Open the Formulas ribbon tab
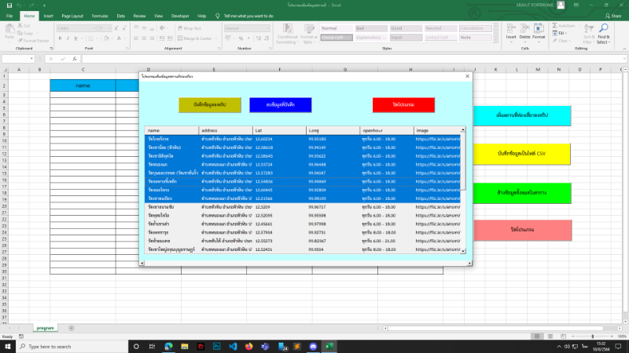The image size is (629, 353). 100,15
